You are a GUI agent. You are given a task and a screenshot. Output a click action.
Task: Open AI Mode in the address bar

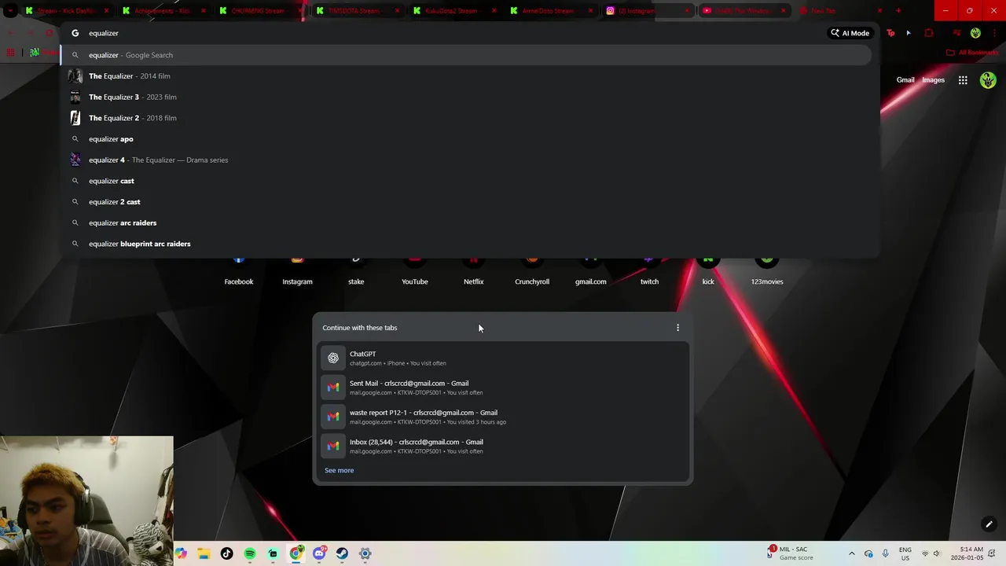point(850,33)
